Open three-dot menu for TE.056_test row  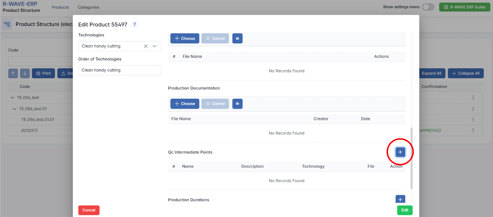pos(473,98)
